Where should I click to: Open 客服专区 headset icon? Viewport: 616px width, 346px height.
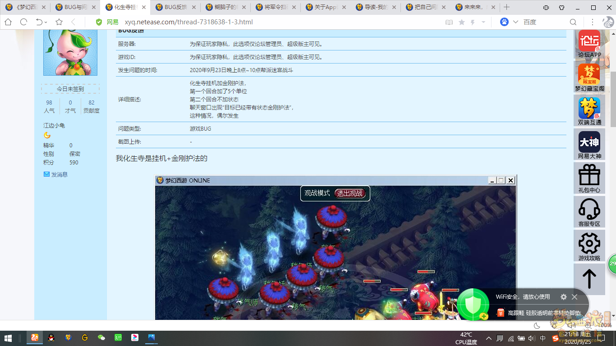pos(589,212)
